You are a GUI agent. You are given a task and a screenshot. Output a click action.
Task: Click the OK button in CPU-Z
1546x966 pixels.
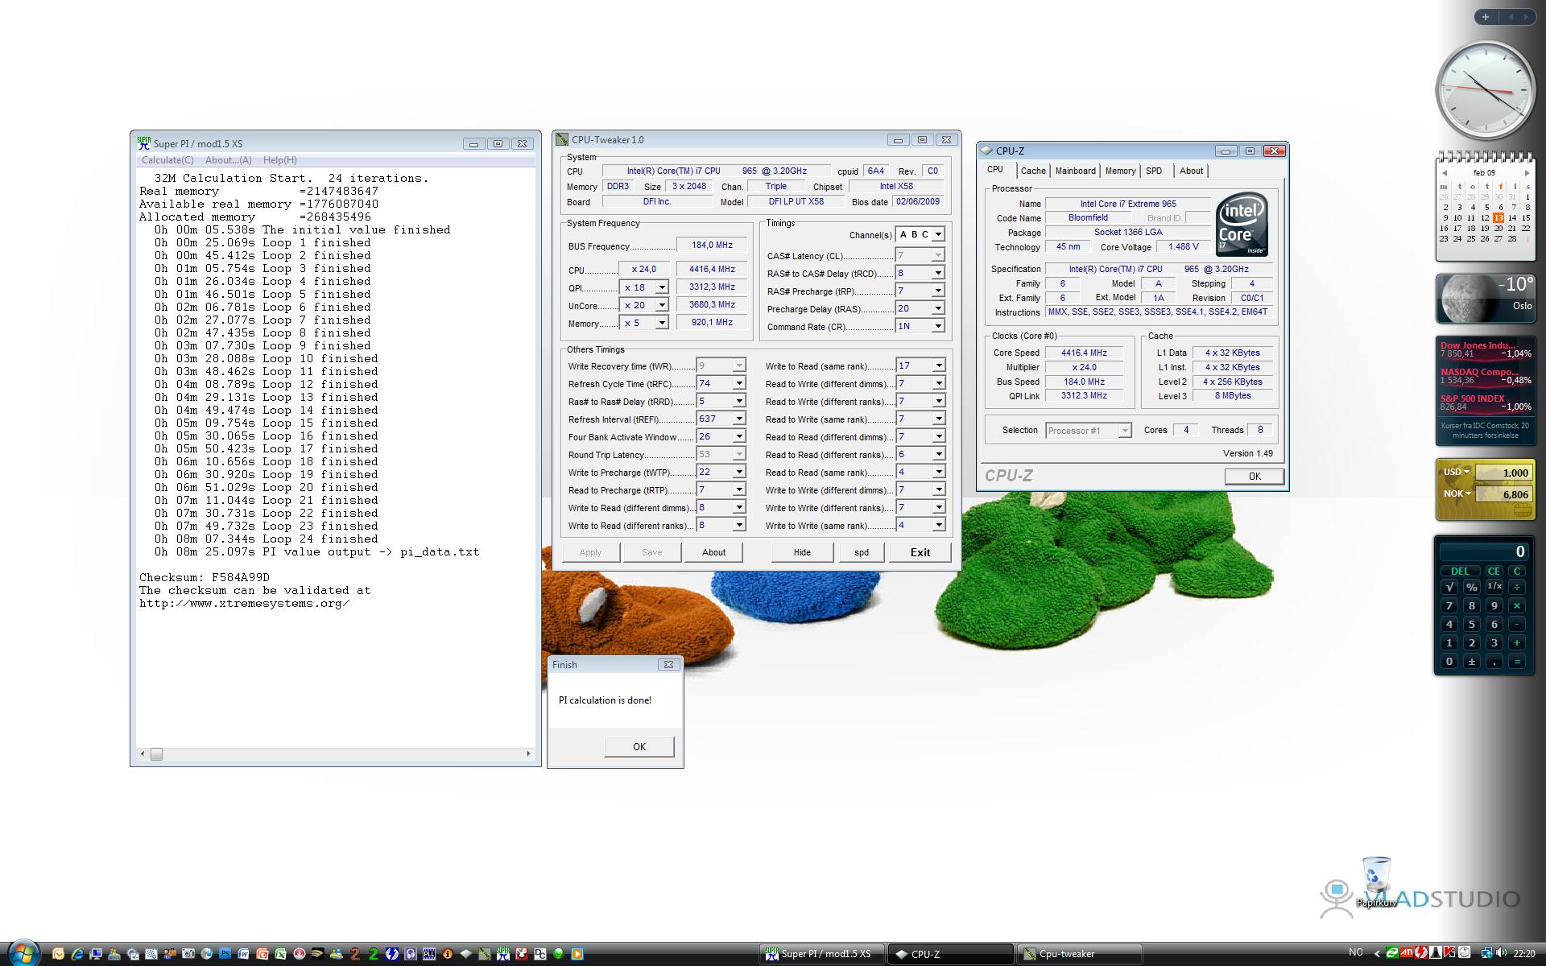(x=1255, y=476)
